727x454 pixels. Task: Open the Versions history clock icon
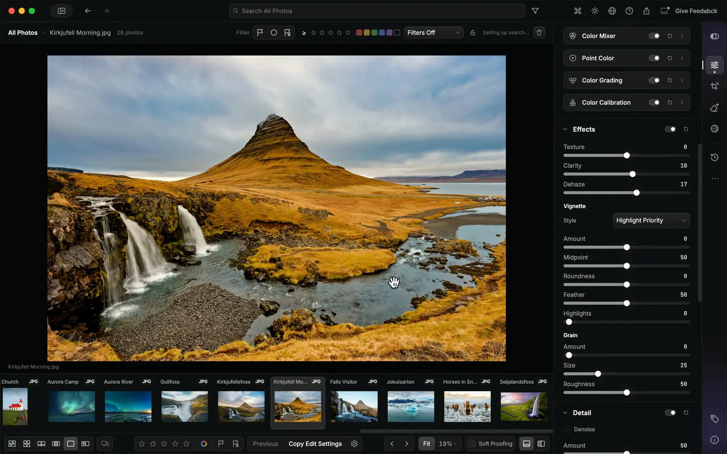point(714,157)
